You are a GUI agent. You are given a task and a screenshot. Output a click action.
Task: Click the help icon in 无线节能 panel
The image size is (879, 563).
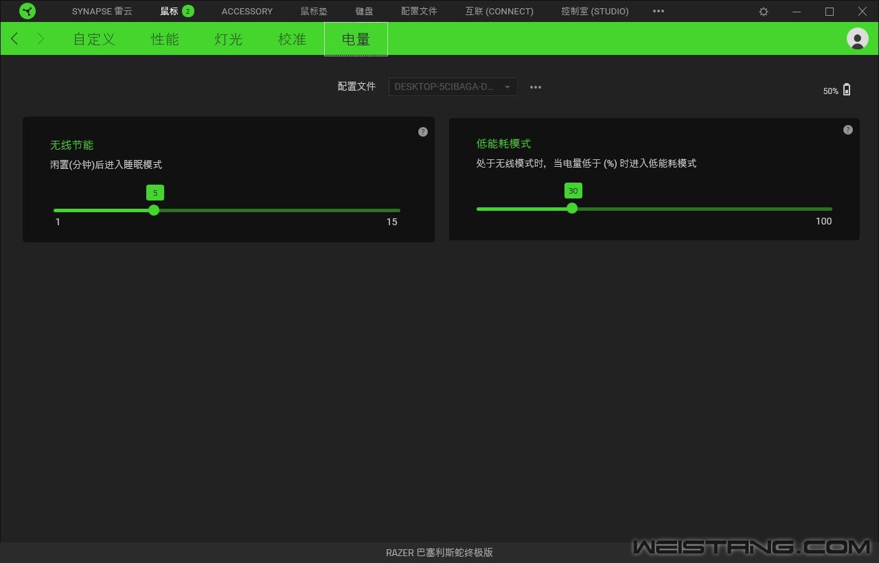423,132
